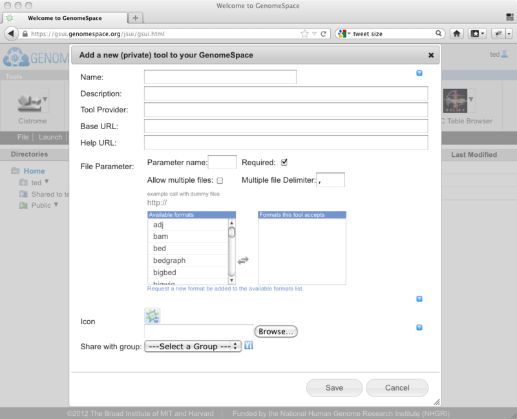The width and height of the screenshot is (517, 419).
Task: Click the Available formats scrollbar thumb
Action: click(x=231, y=232)
